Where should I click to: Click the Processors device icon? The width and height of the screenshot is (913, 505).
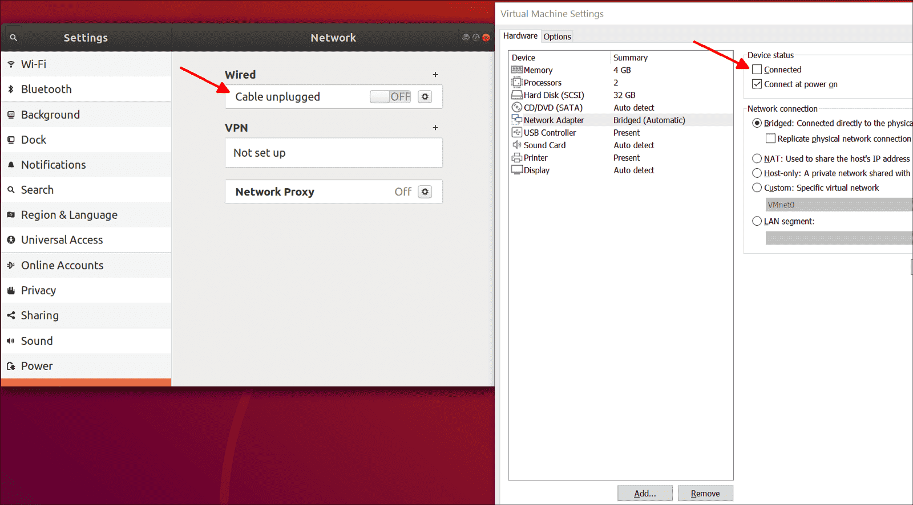[x=517, y=83]
